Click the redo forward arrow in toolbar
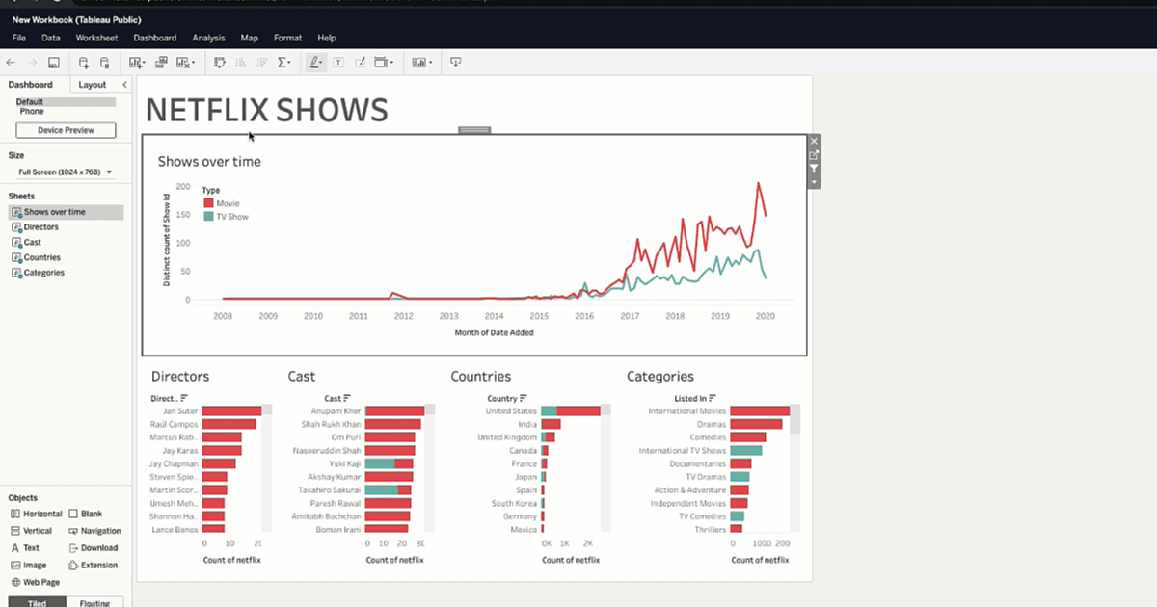Image resolution: width=1157 pixels, height=607 pixels. [x=32, y=63]
